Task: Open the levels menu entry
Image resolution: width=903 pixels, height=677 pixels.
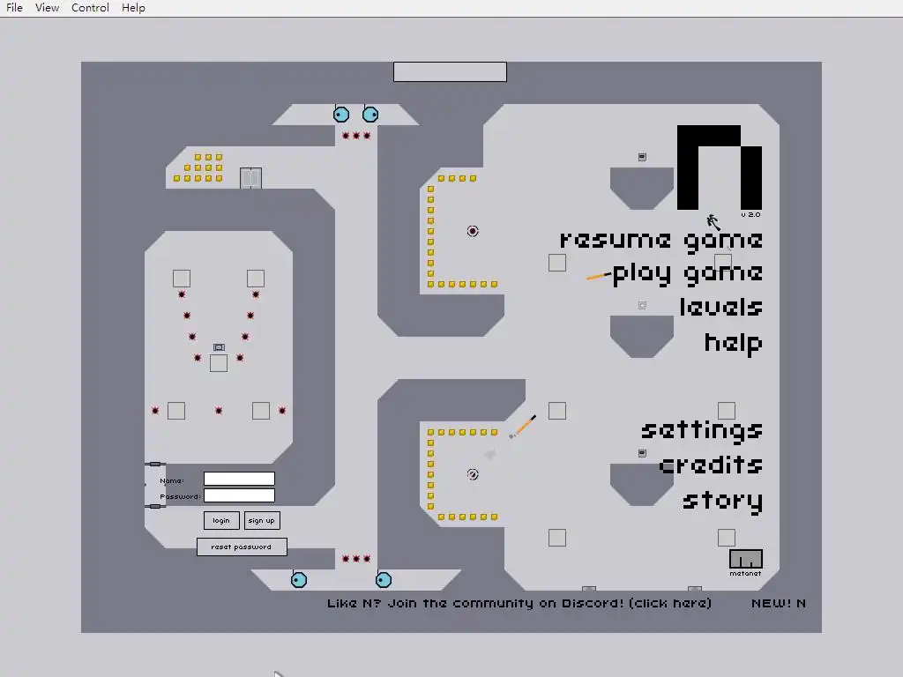Action: click(721, 307)
